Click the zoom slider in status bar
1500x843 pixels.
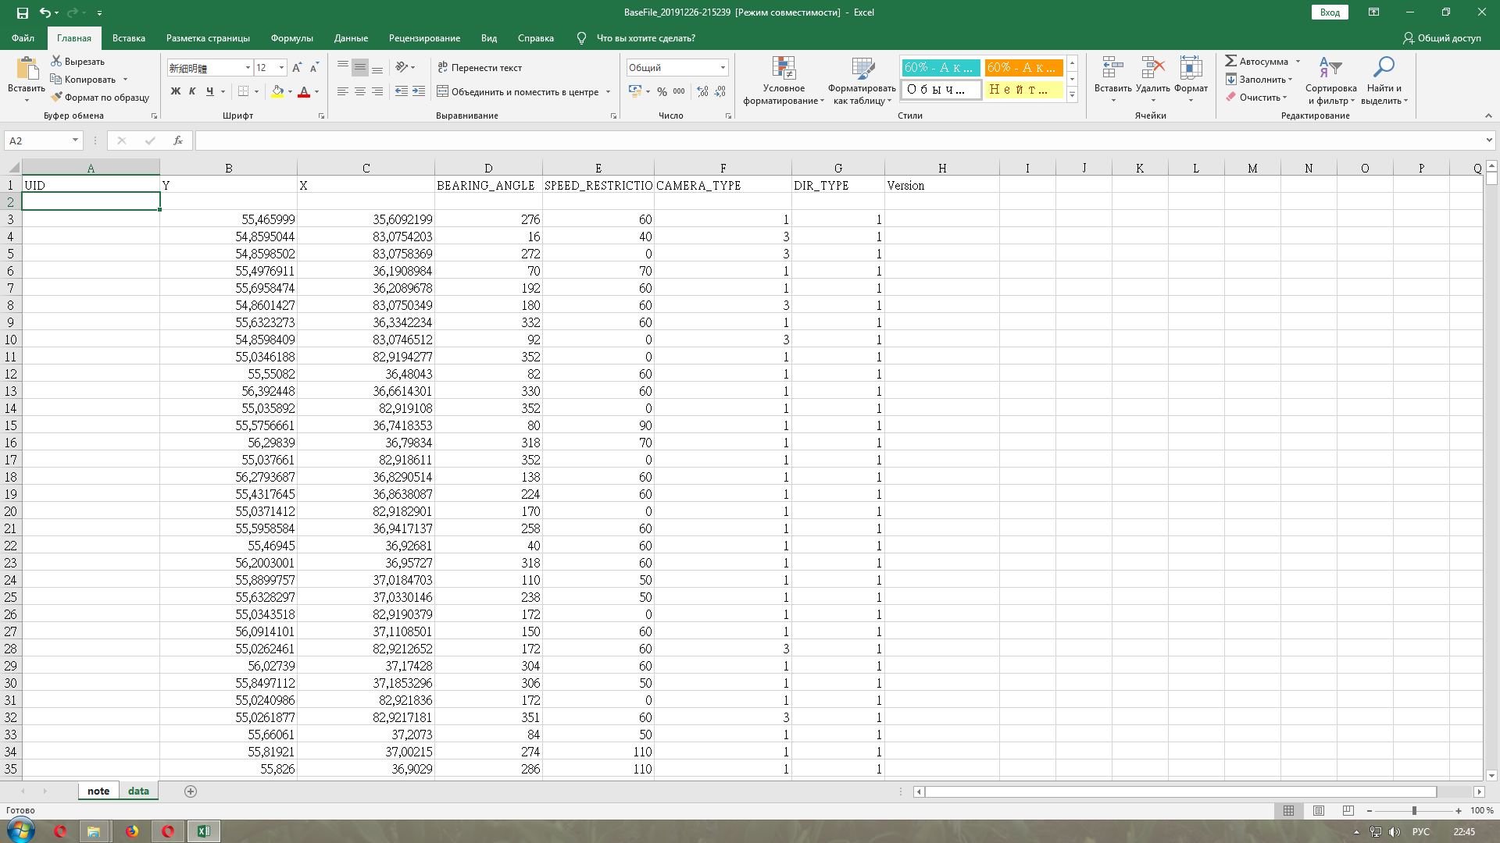[1414, 811]
